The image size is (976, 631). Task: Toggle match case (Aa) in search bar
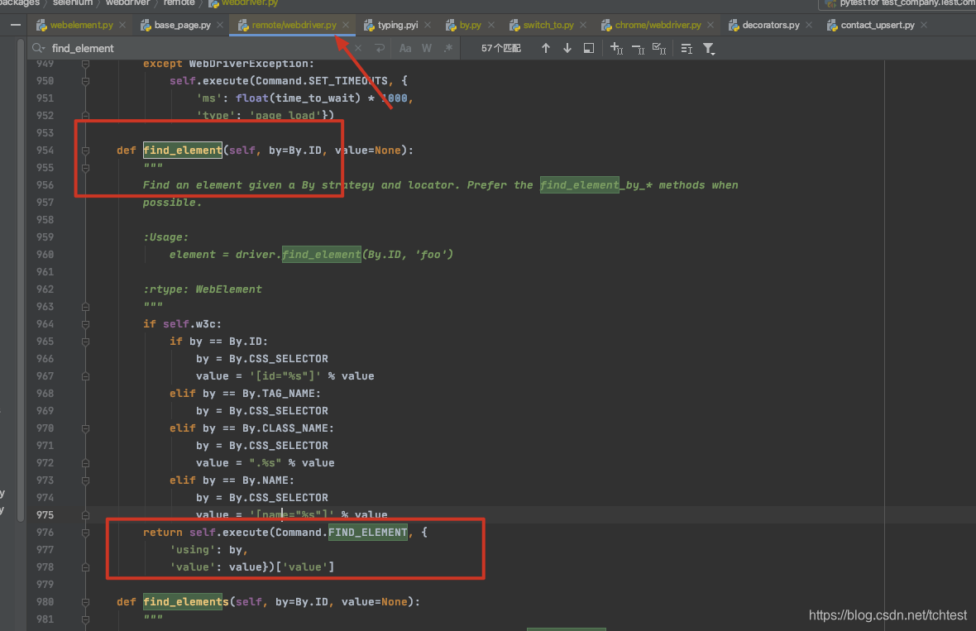pyautogui.click(x=405, y=47)
